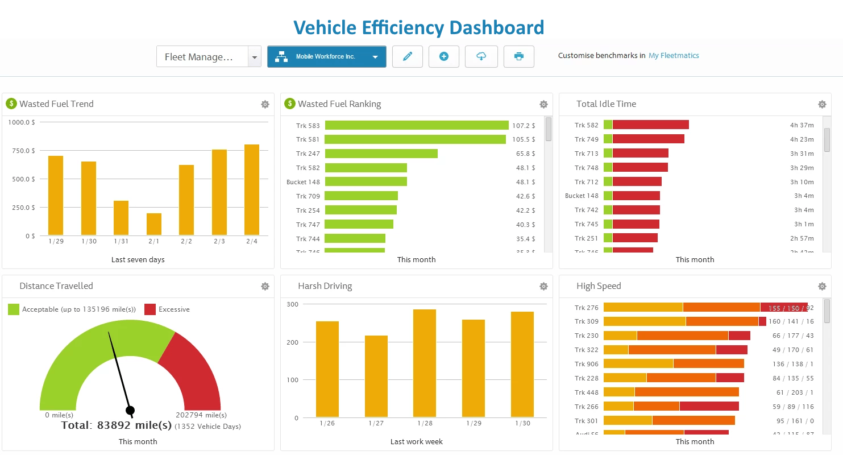Image resolution: width=843 pixels, height=455 pixels.
Task: Click the 107.2 $ value
Action: pyautogui.click(x=524, y=125)
